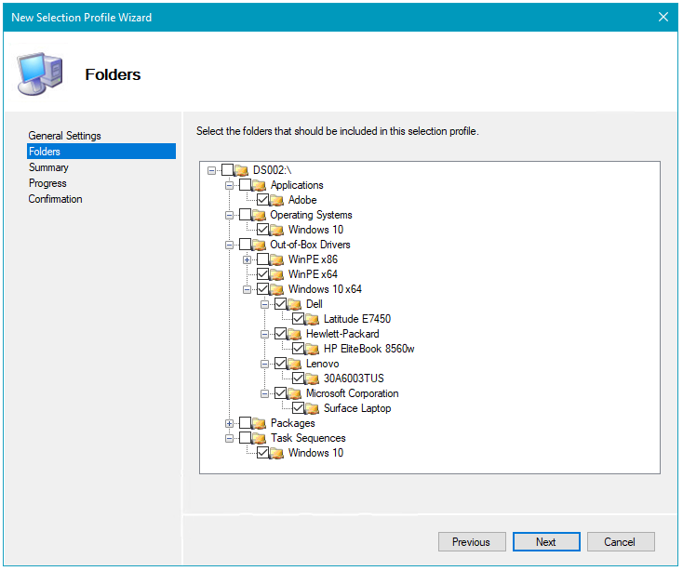
Task: Expand the WinPE x86 tree node
Action: pos(248,259)
